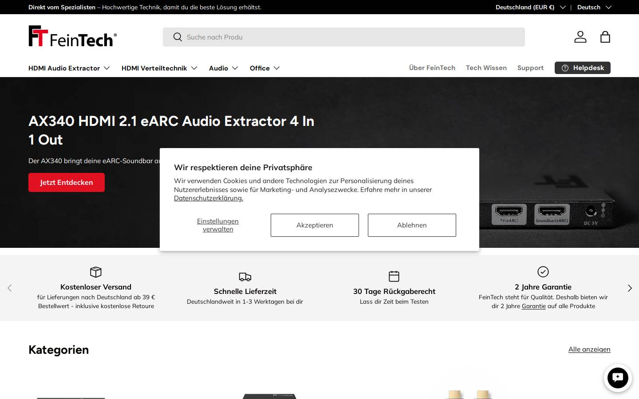Open the chat widget bubble
This screenshot has height=399, width=639.
coord(618,378)
